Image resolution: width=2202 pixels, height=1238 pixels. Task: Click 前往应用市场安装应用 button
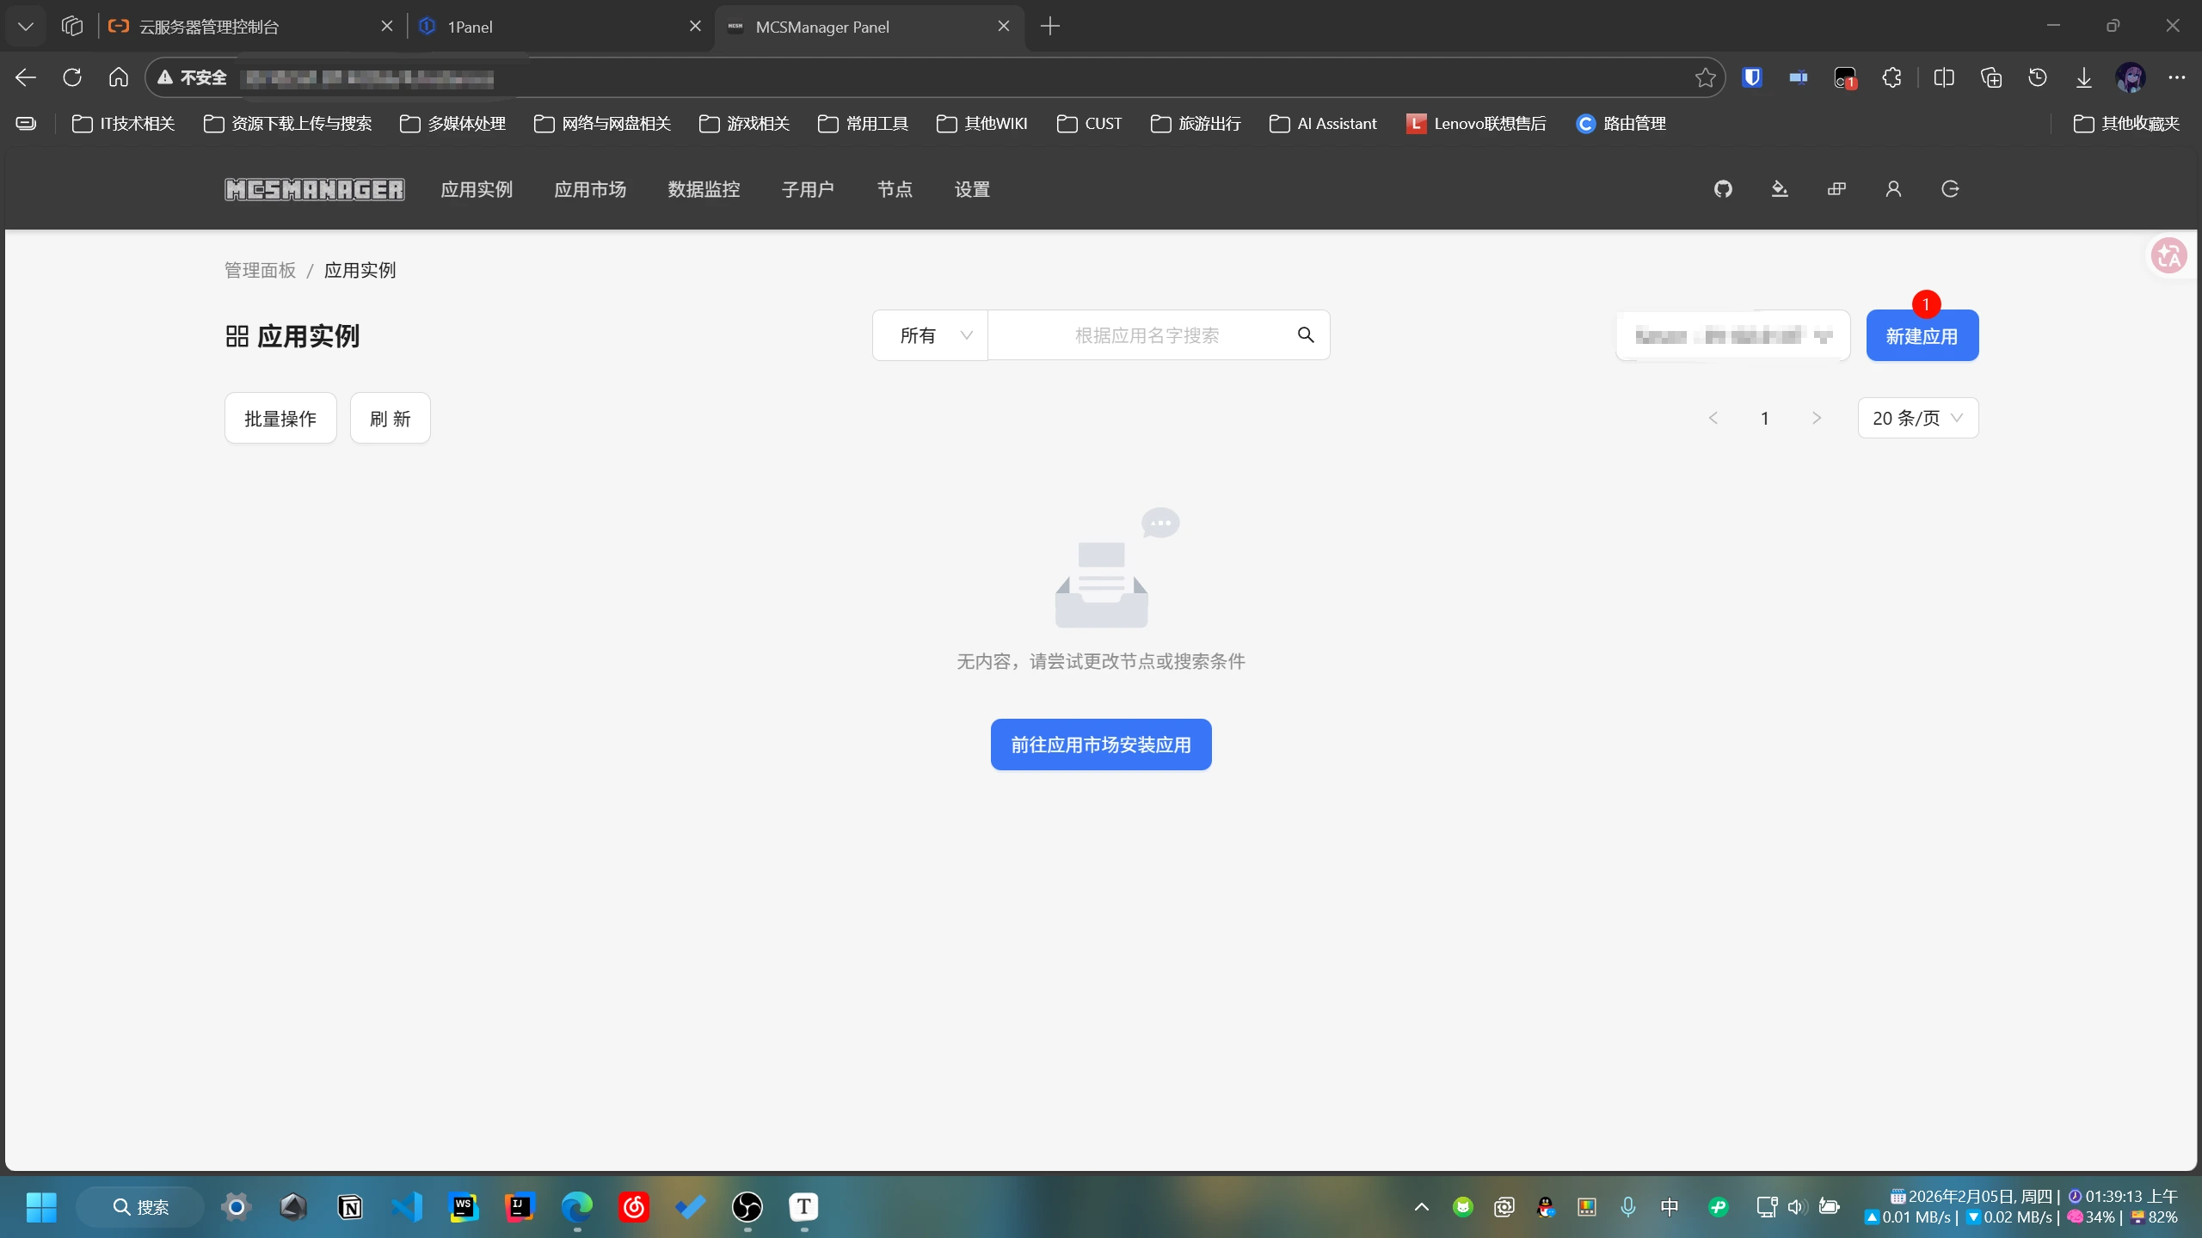1101,745
